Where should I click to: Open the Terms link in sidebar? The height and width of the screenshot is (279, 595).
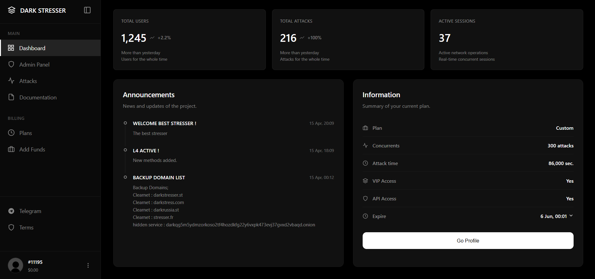click(26, 227)
